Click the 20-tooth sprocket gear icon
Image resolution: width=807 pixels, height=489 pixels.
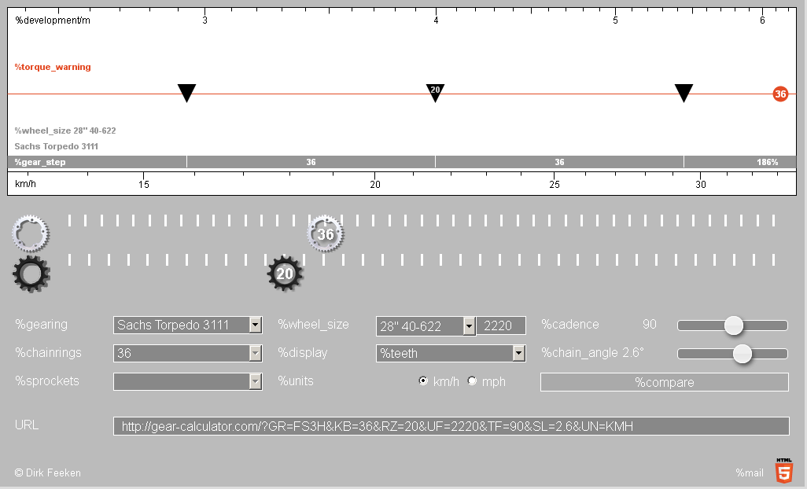click(x=285, y=274)
